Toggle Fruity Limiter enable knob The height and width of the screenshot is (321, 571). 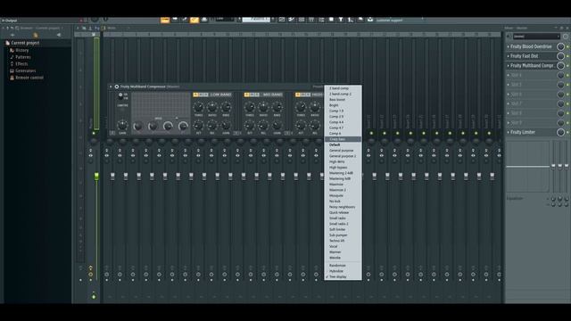pyautogui.click(x=560, y=132)
